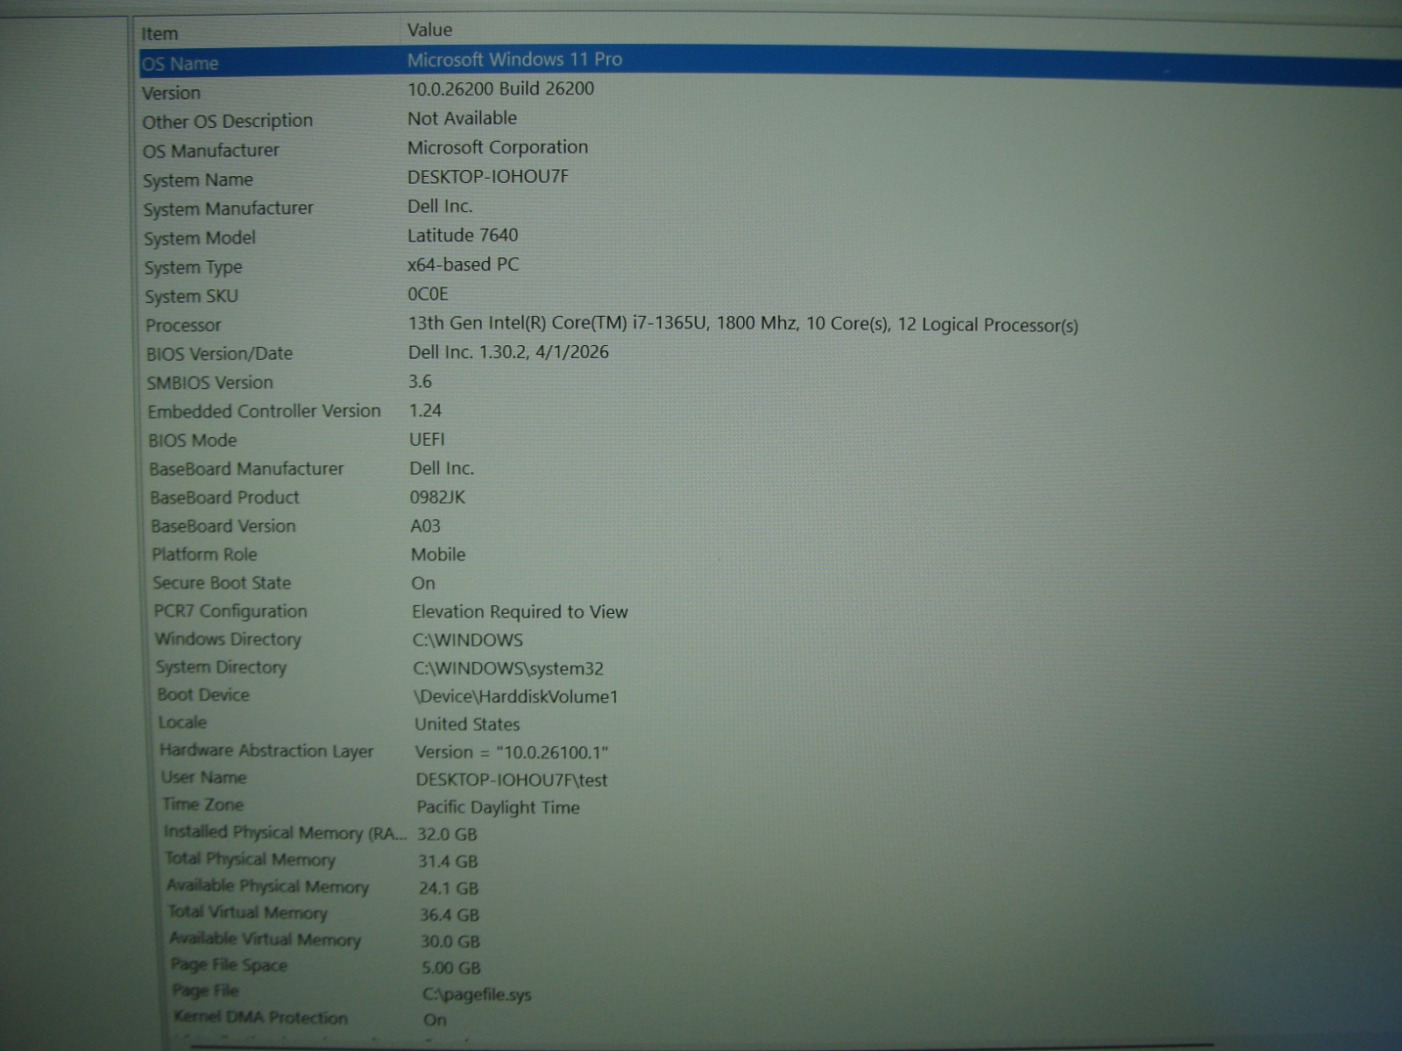Click the x64-based PC value
Image resolution: width=1402 pixels, height=1051 pixels.
coord(463,265)
